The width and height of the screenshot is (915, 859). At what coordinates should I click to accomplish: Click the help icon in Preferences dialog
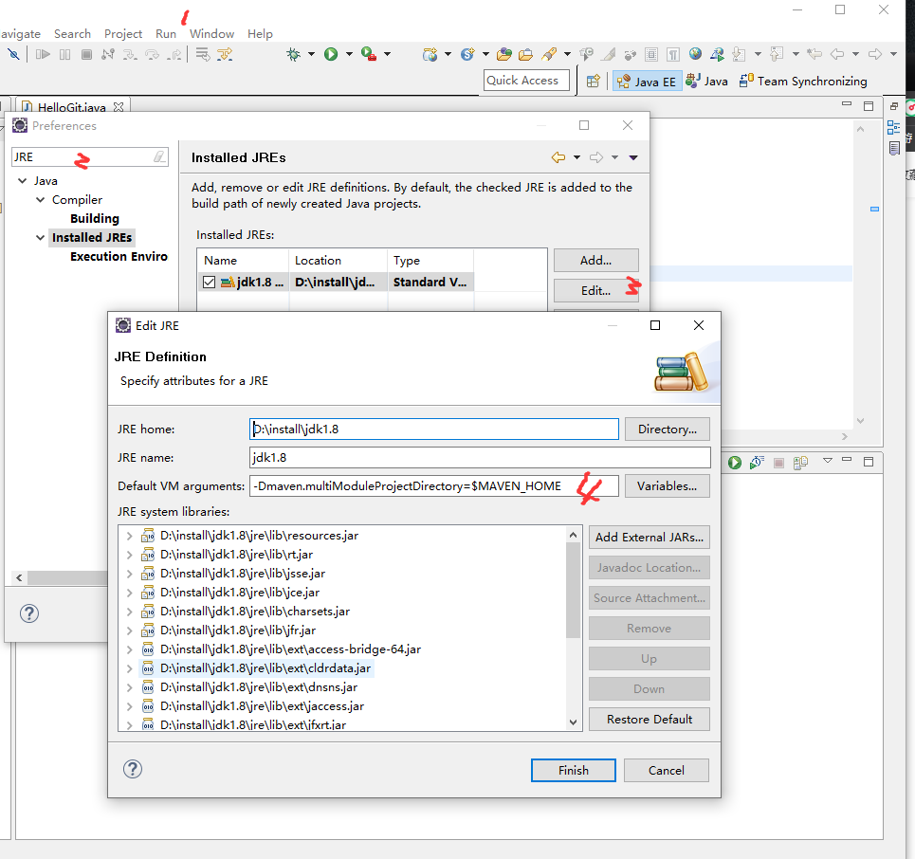tap(29, 613)
